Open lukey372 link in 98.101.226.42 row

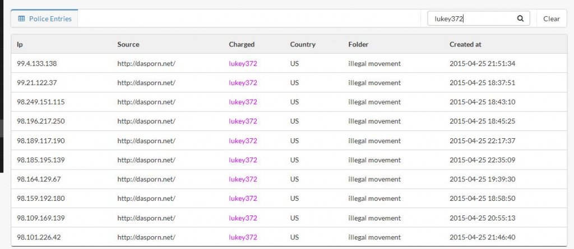pos(243,237)
